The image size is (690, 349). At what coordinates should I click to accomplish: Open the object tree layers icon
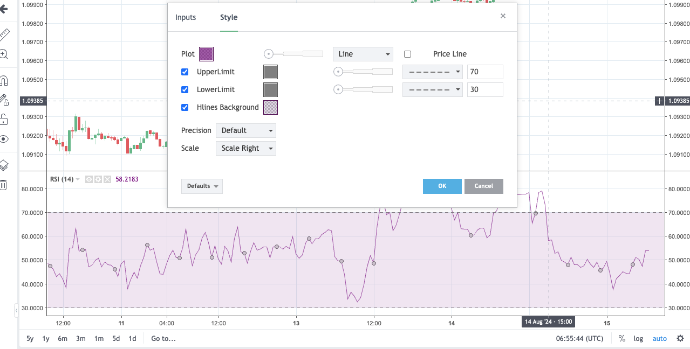coord(4,165)
